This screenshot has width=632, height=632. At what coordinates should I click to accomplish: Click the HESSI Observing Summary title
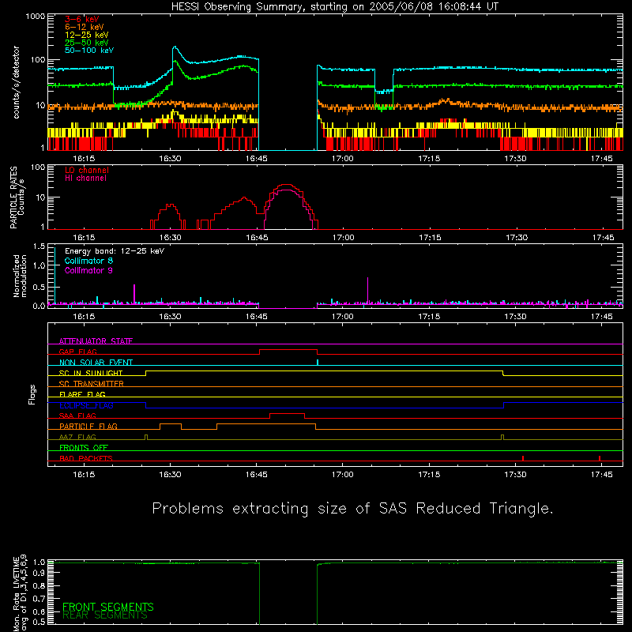click(334, 7)
